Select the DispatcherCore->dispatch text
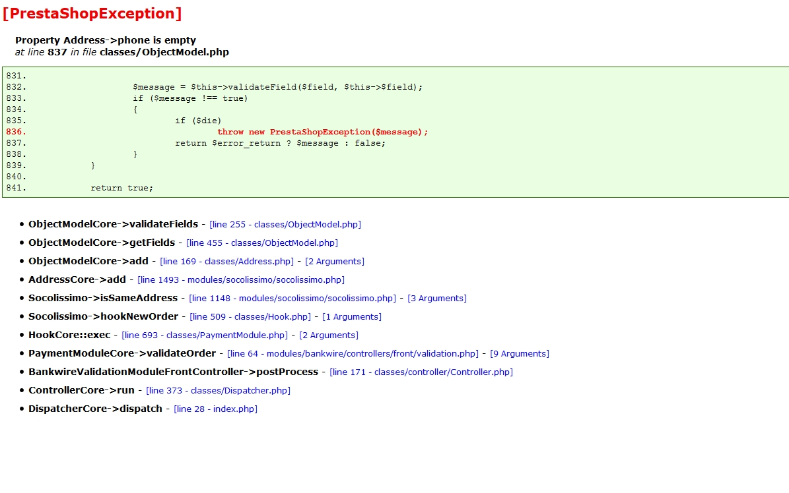 coord(95,409)
